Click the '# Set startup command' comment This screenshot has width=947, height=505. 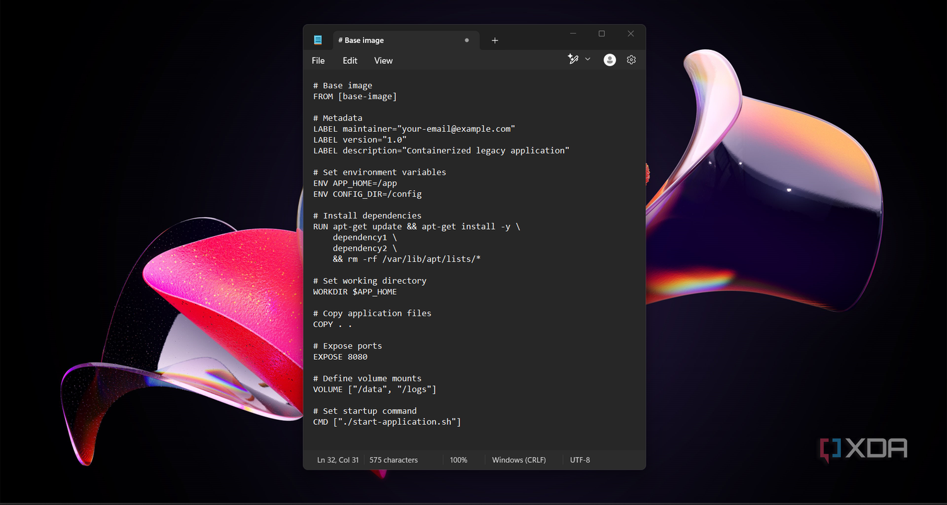coord(365,411)
